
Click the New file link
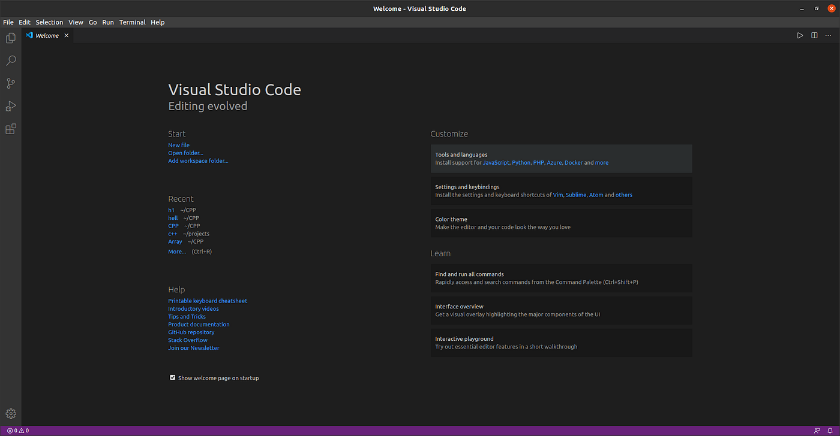pyautogui.click(x=179, y=145)
